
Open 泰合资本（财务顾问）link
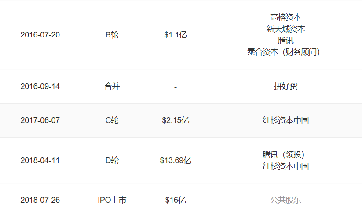[284, 52]
